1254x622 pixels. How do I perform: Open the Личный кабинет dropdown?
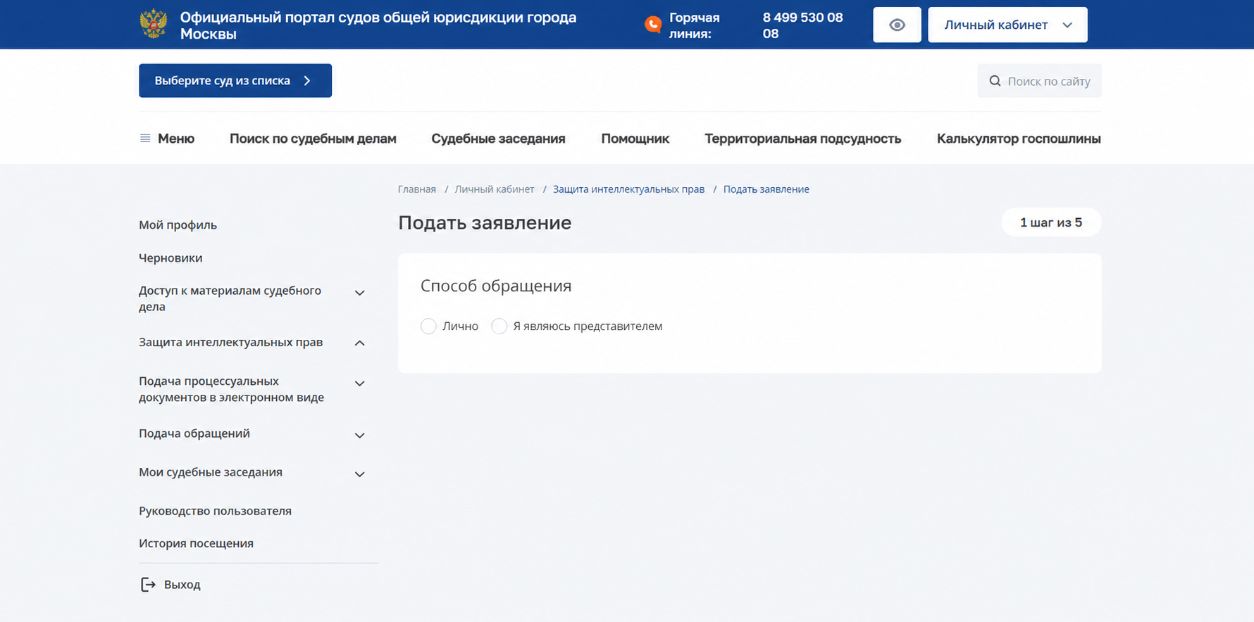click(x=1007, y=25)
